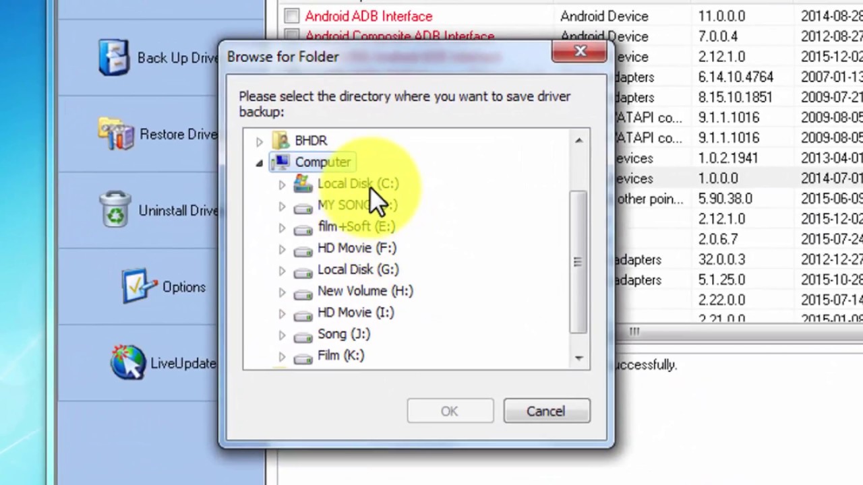The width and height of the screenshot is (863, 485).
Task: Click LiveUpdate label in sidebar
Action: coord(183,363)
